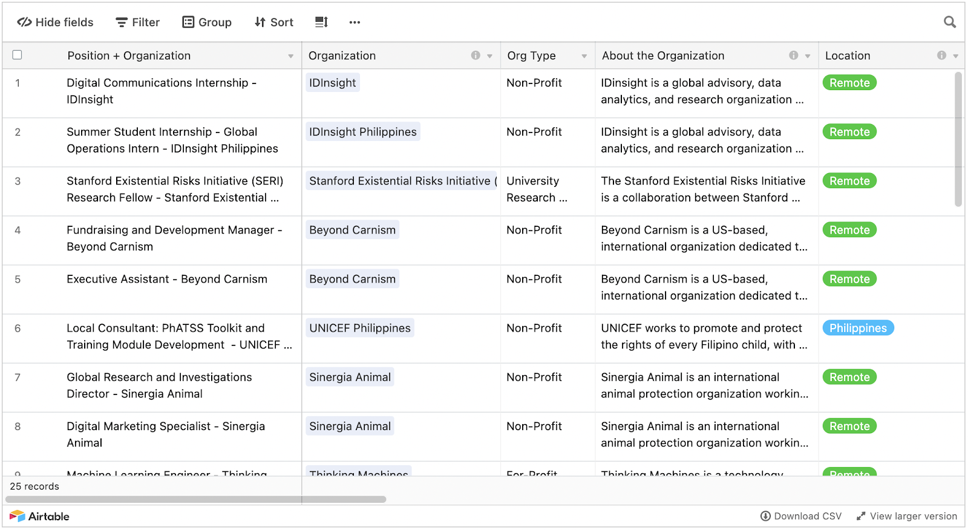Click the horizontal scrollbar thumb
Screen dimensions: 968x530
tap(196, 499)
